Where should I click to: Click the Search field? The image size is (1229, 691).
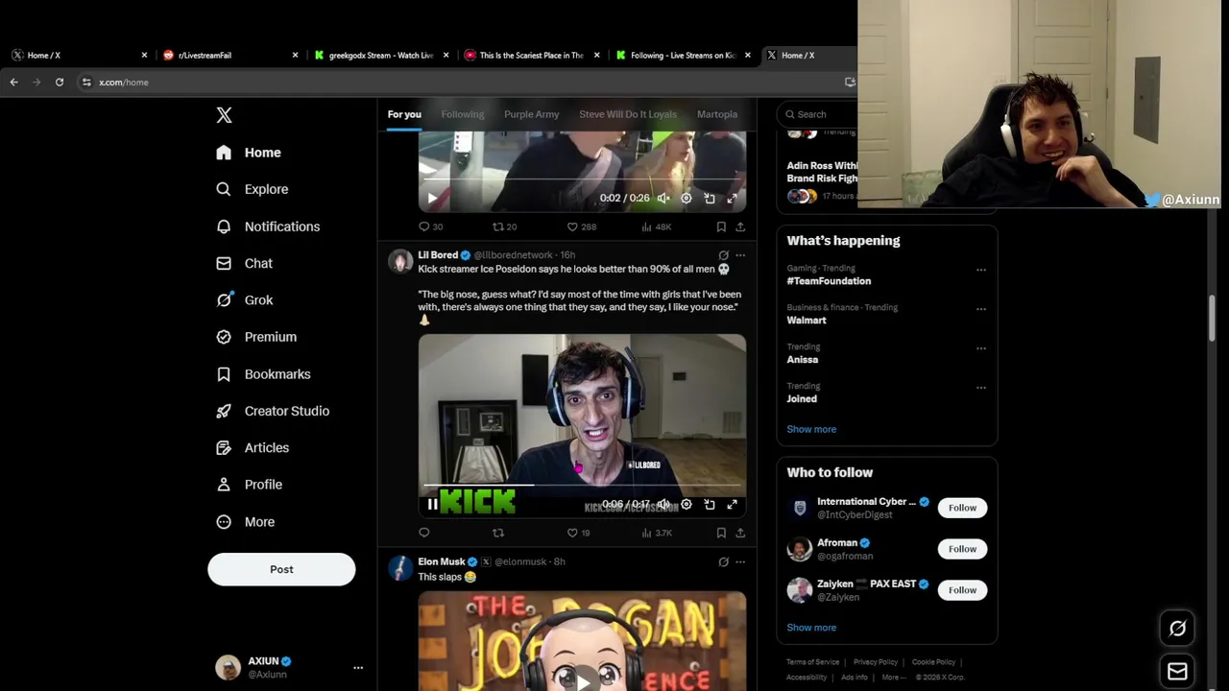point(816,114)
